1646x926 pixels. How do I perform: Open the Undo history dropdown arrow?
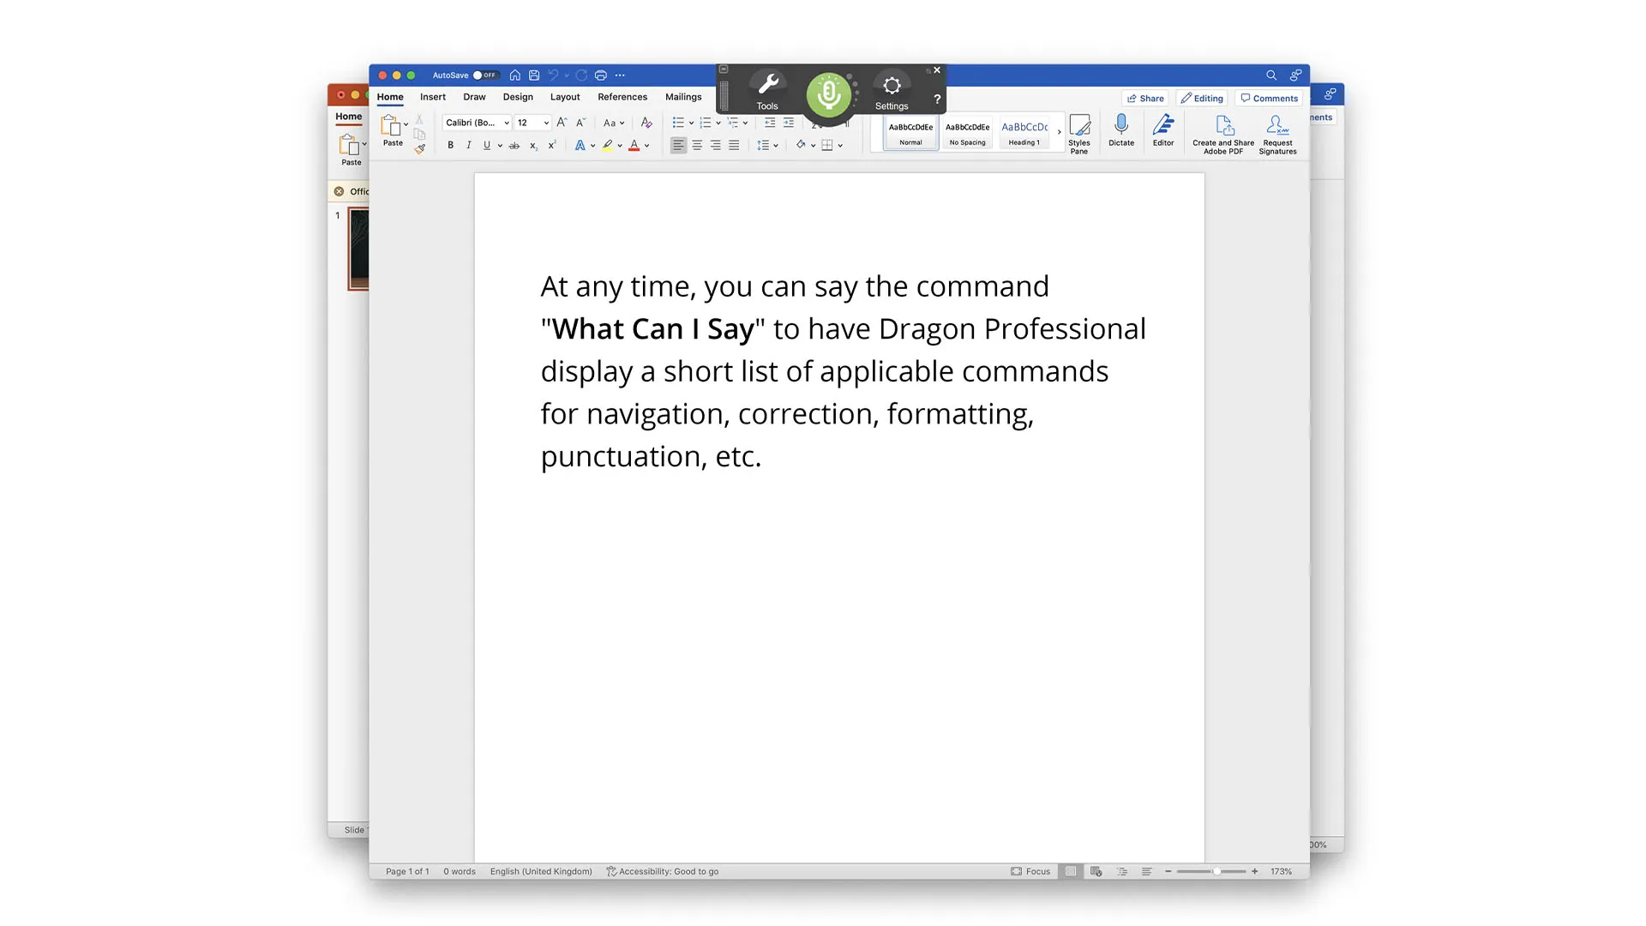point(567,75)
